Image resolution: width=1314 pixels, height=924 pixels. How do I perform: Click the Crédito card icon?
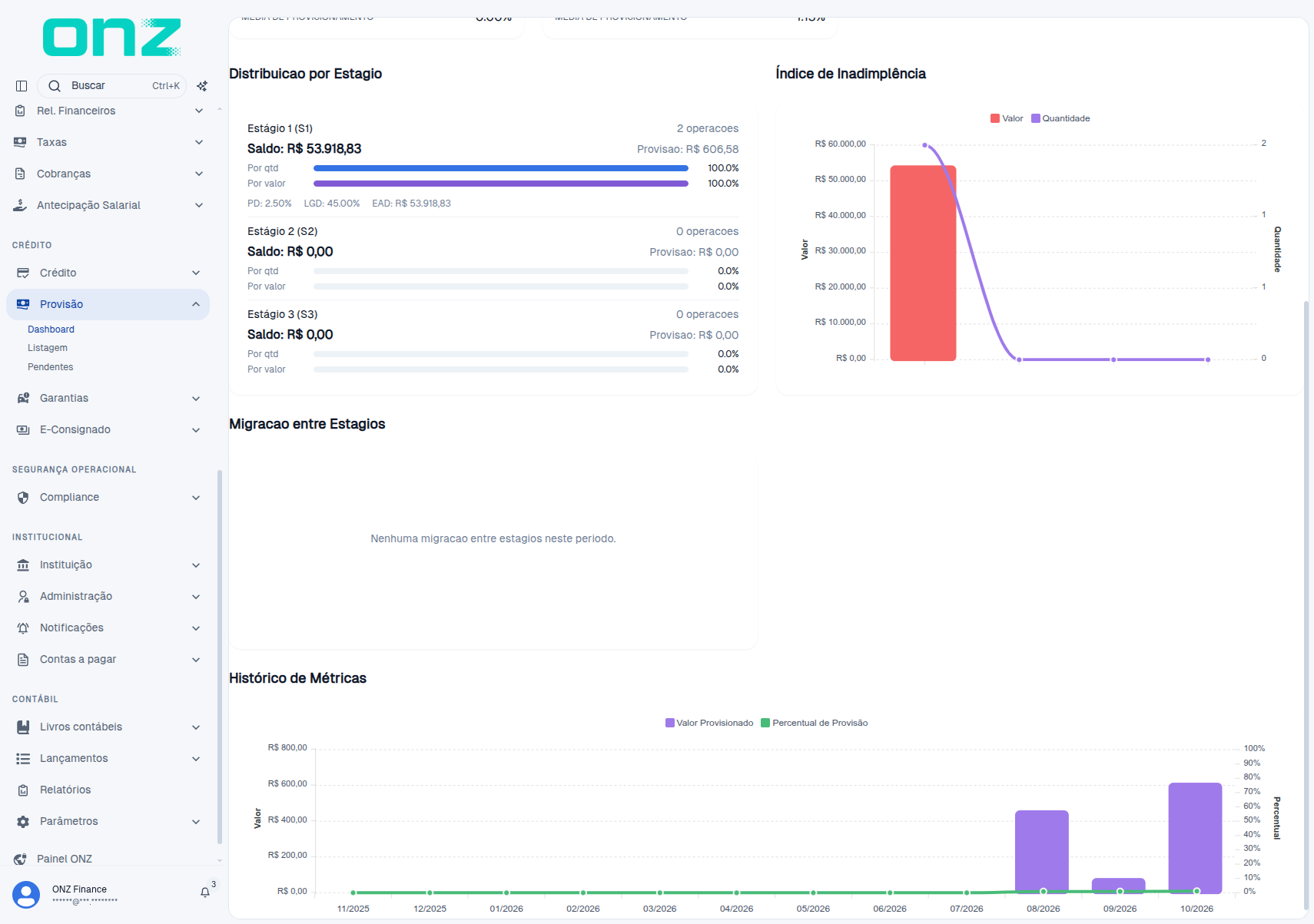(23, 273)
